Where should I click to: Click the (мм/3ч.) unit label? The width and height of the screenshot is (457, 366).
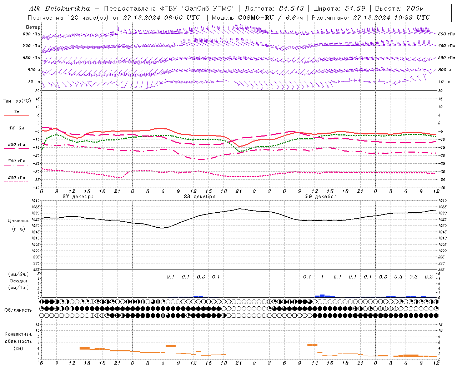[x=19, y=274]
